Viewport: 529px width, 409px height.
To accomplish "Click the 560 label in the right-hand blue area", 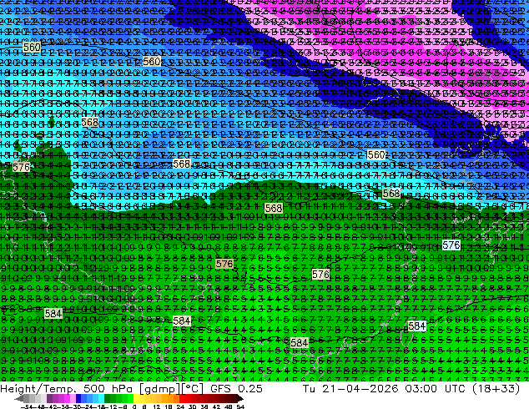I will point(375,155).
